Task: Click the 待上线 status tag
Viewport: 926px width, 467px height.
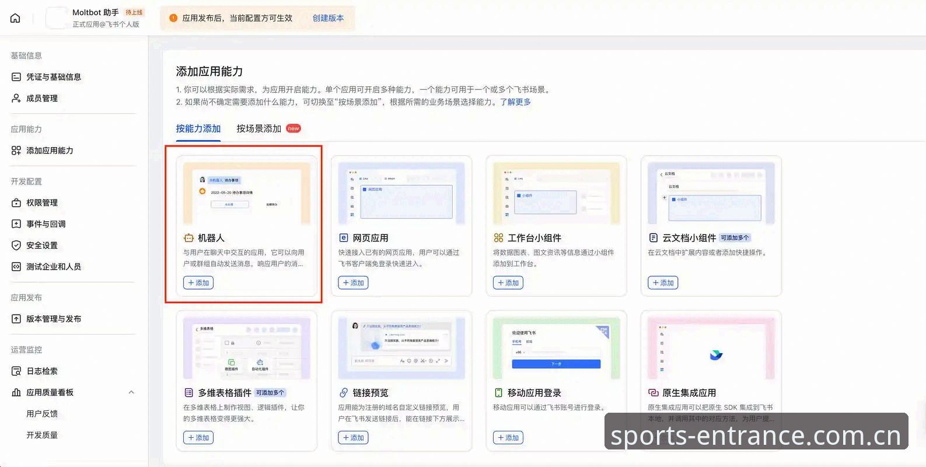Action: point(134,12)
